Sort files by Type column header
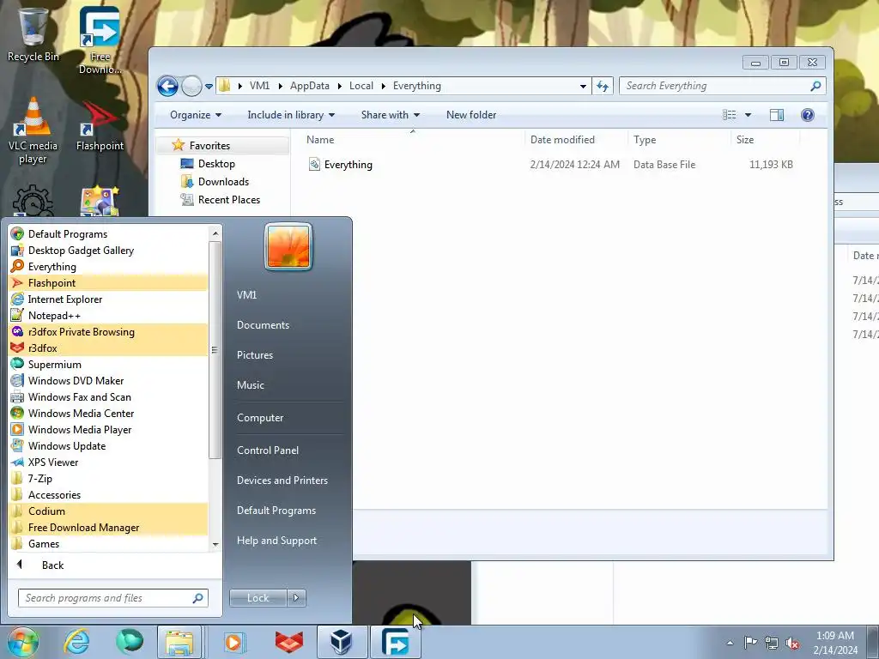879x659 pixels. pos(679,140)
